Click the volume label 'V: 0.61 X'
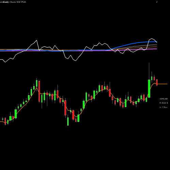Screen dimensions: 170x170 (x=164, y=103)
